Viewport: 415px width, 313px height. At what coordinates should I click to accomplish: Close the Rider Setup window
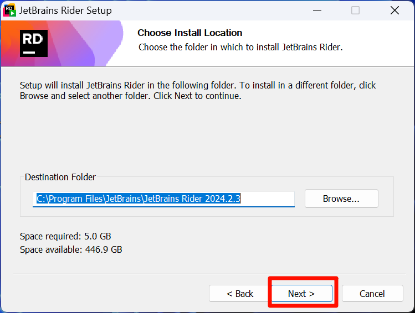click(x=394, y=11)
